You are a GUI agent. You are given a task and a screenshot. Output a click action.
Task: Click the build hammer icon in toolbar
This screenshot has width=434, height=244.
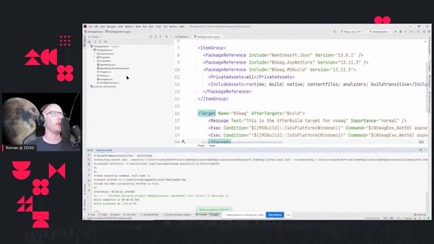[x=334, y=32]
